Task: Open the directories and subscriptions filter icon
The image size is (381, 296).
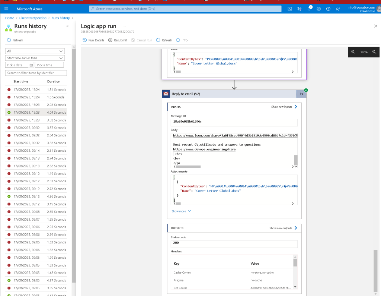Action: [300, 9]
